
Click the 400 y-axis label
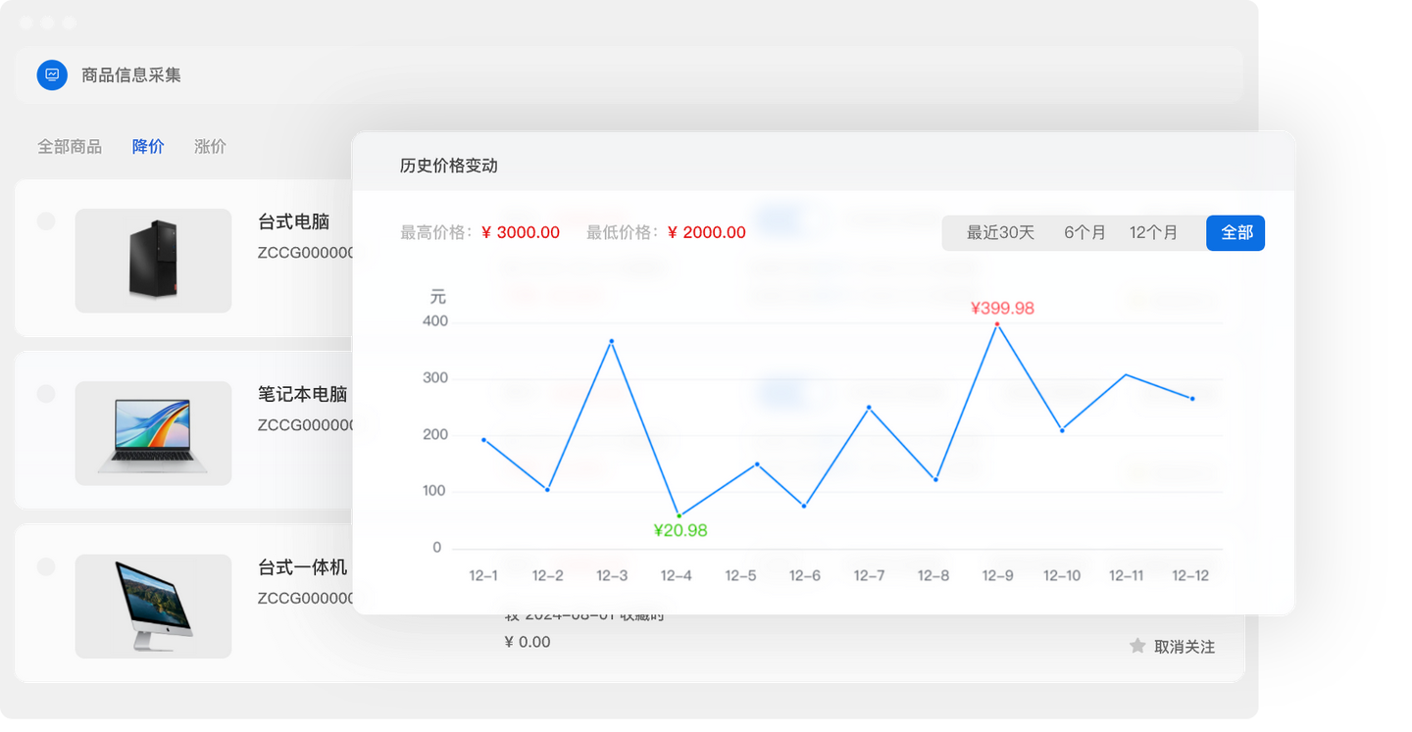pos(434,321)
